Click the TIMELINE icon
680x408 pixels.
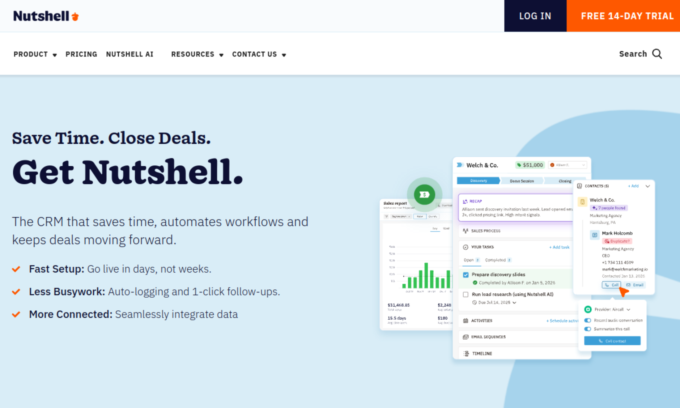(x=465, y=353)
